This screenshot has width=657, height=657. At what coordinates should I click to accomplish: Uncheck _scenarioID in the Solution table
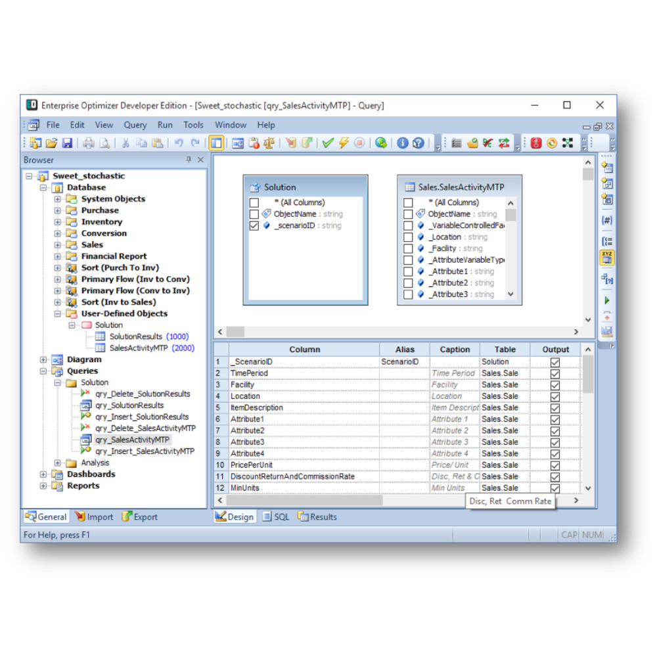254,225
